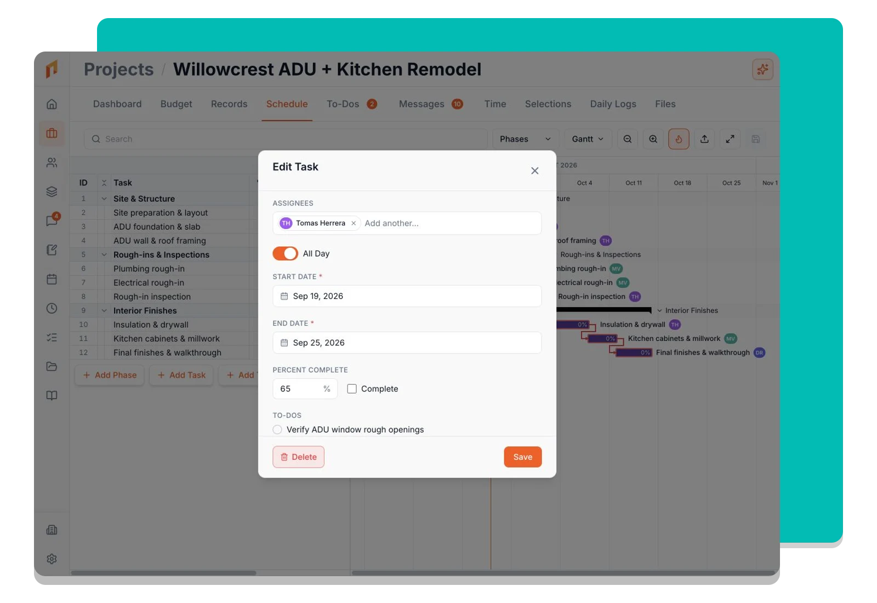Switch to the Dashboard tab

click(x=117, y=104)
